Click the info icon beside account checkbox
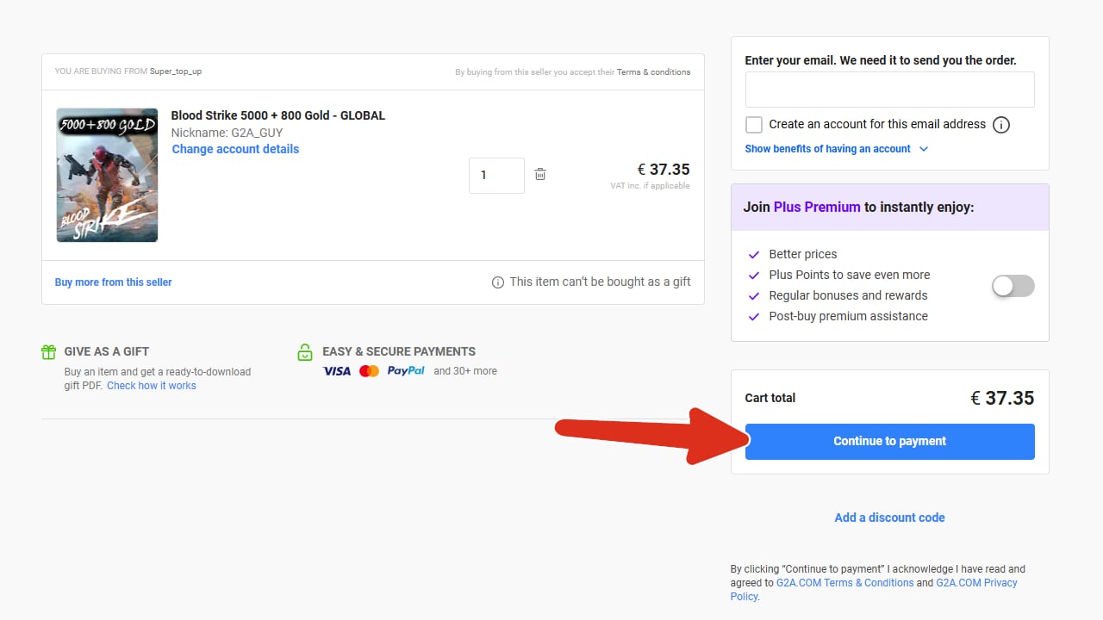1103x620 pixels. tap(1000, 125)
